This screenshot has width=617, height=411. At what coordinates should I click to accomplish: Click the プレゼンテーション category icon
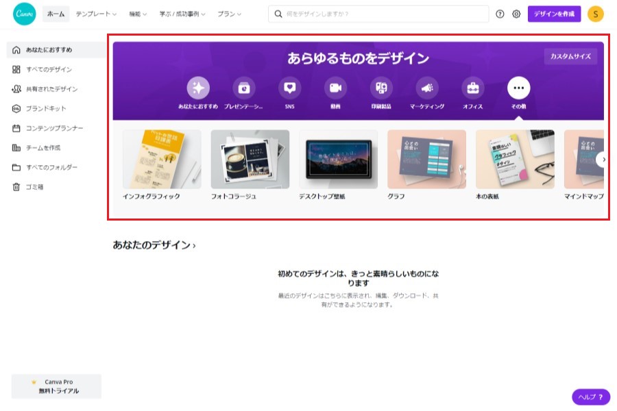(244, 88)
